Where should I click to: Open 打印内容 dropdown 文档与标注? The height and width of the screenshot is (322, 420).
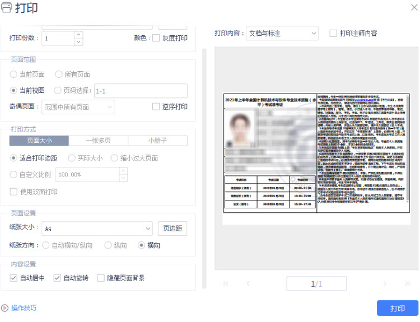click(x=282, y=33)
